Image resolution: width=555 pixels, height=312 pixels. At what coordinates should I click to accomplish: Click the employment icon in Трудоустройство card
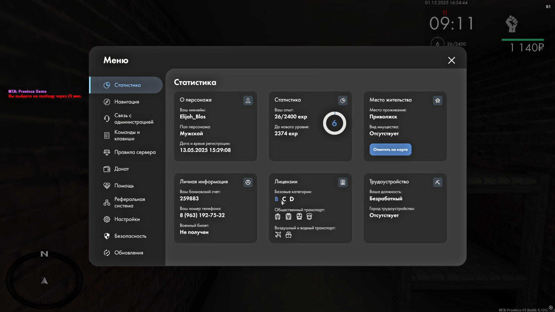(438, 182)
